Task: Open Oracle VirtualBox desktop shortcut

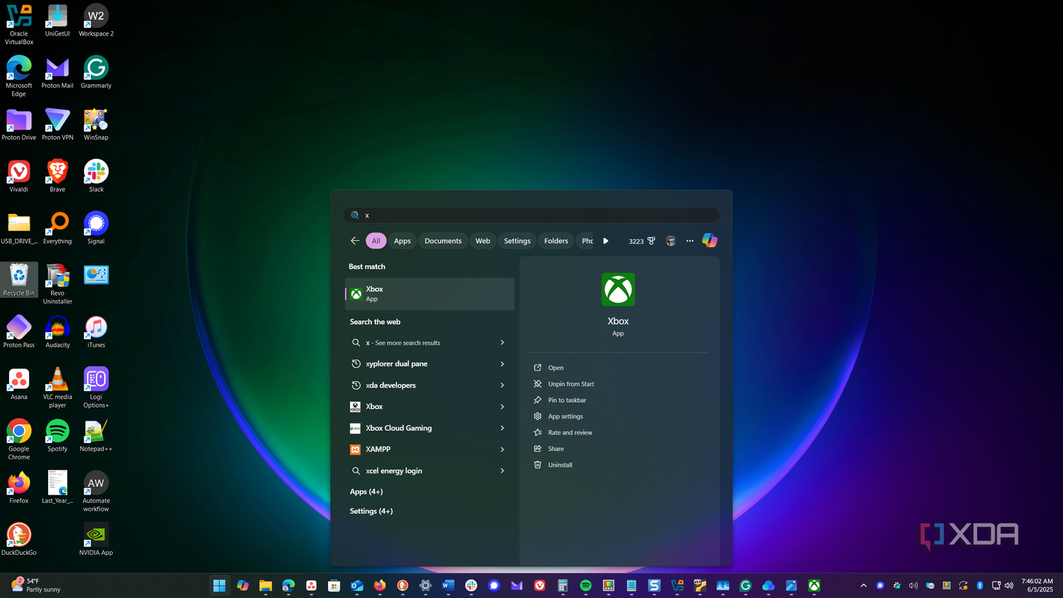Action: click(19, 25)
